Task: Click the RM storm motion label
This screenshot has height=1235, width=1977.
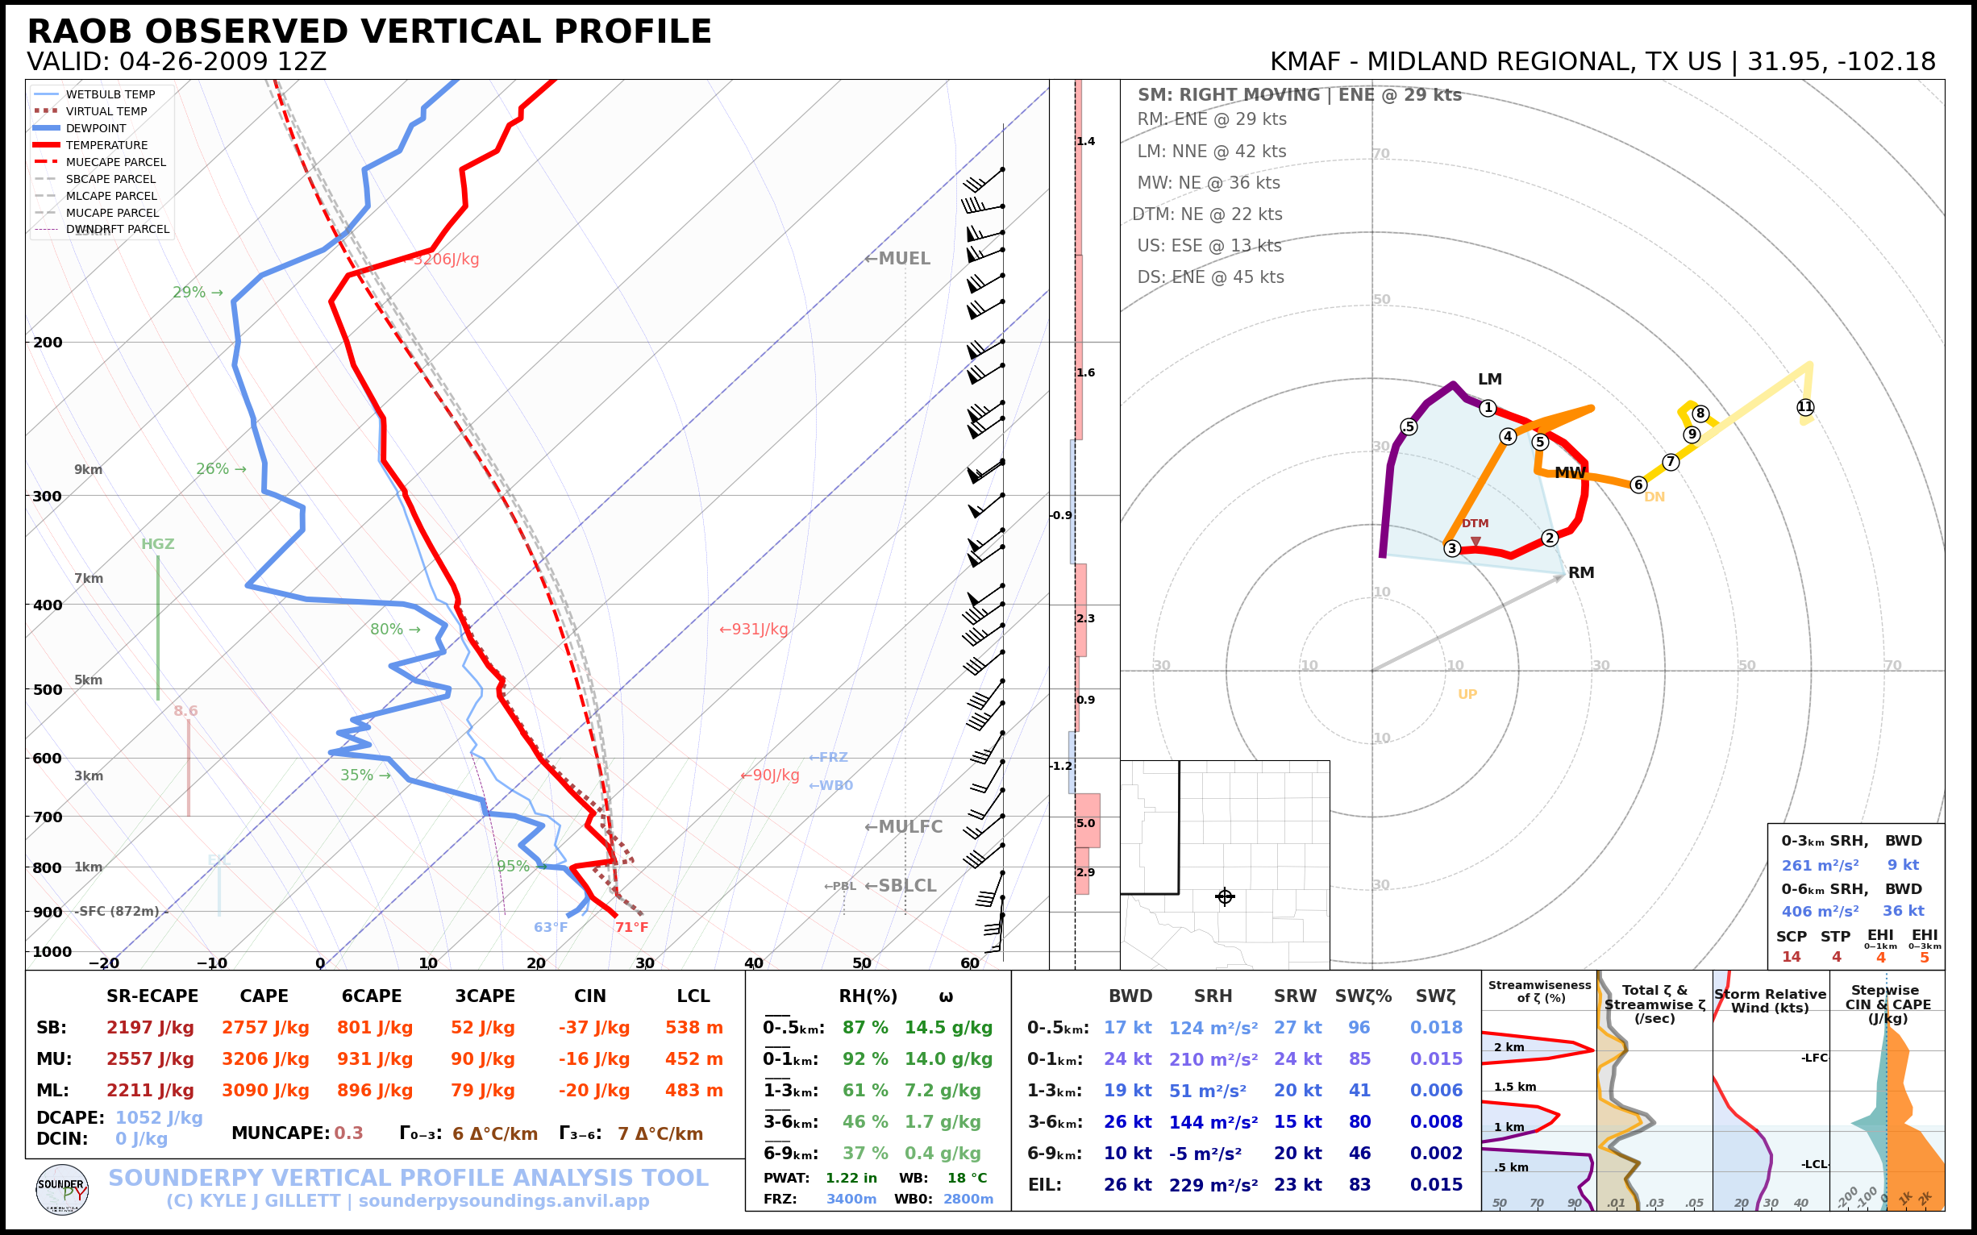Action: pyautogui.click(x=1581, y=572)
